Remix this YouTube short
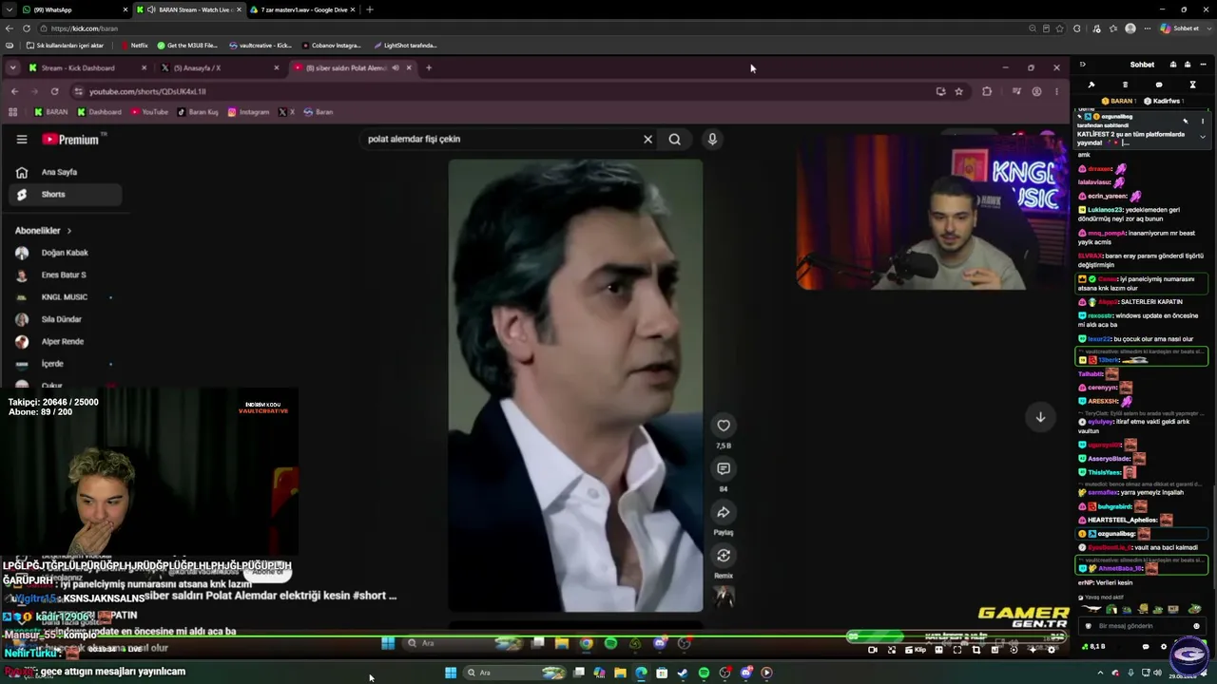 724,556
